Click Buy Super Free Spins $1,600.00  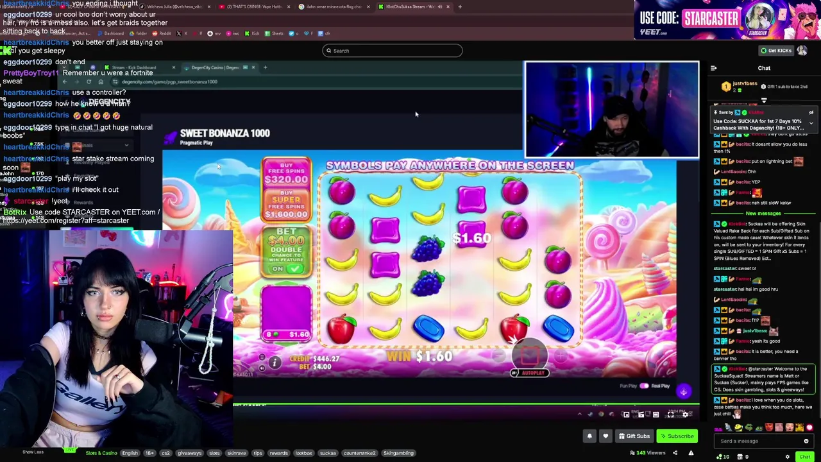pos(287,206)
